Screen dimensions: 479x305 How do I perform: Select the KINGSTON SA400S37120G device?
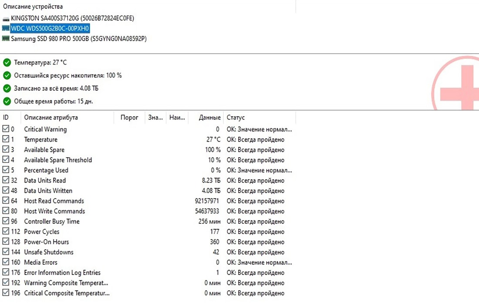coord(72,18)
